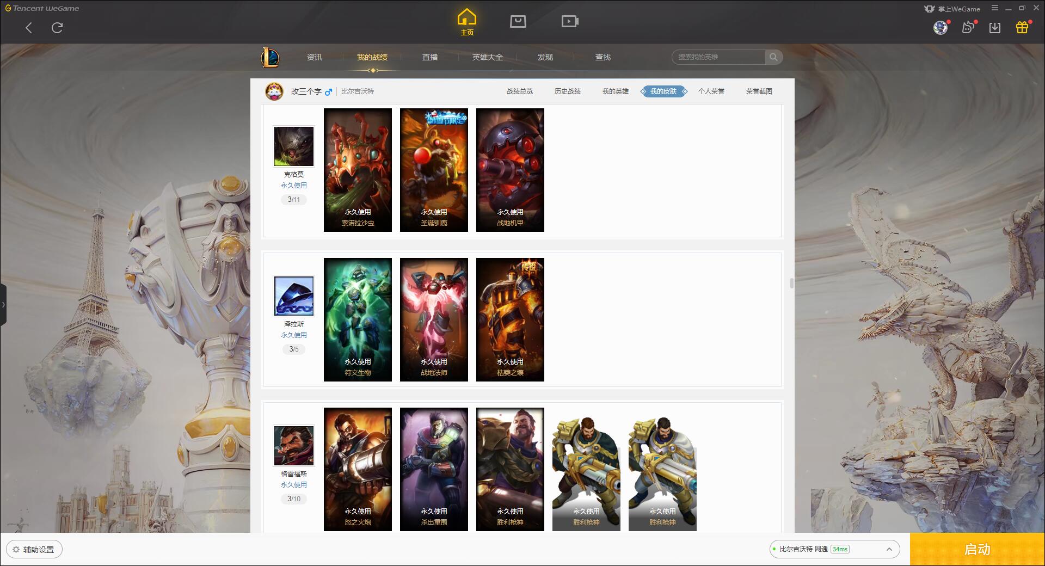Click the 克格莫 champion portrait

pos(294,146)
